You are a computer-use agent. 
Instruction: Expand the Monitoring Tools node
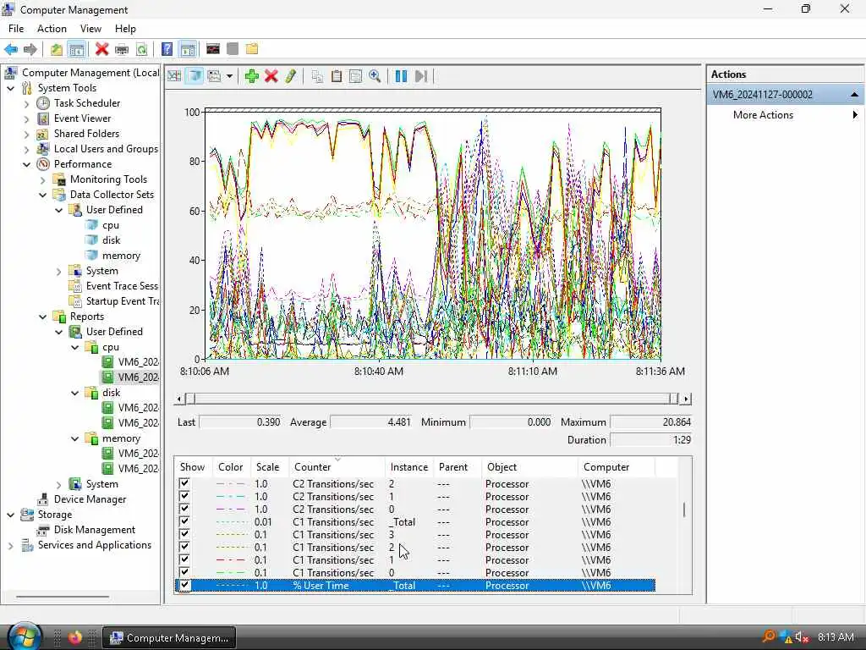click(42, 179)
